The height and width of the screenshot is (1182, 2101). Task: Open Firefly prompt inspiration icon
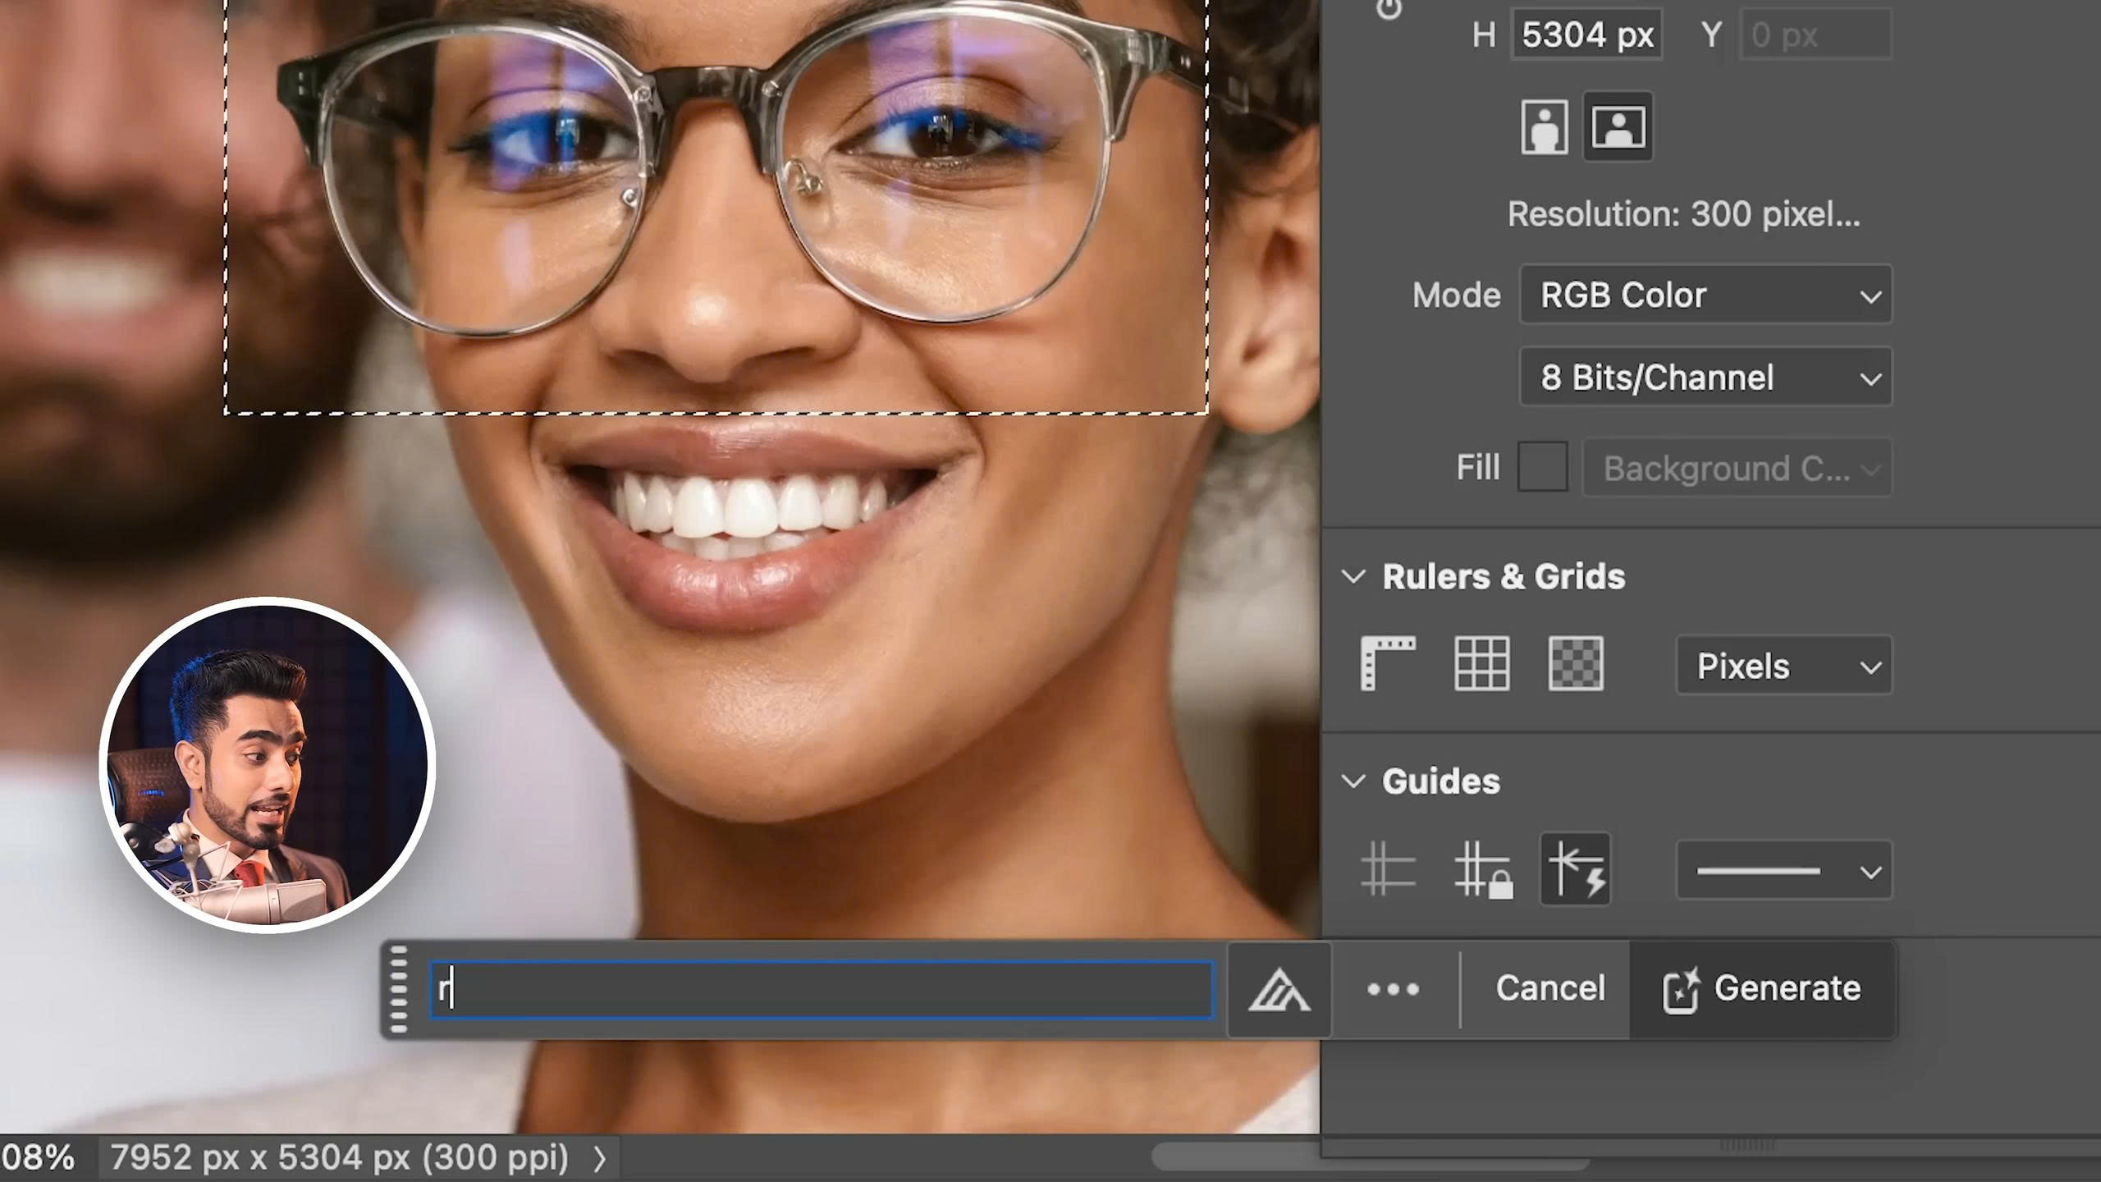click(x=1279, y=989)
